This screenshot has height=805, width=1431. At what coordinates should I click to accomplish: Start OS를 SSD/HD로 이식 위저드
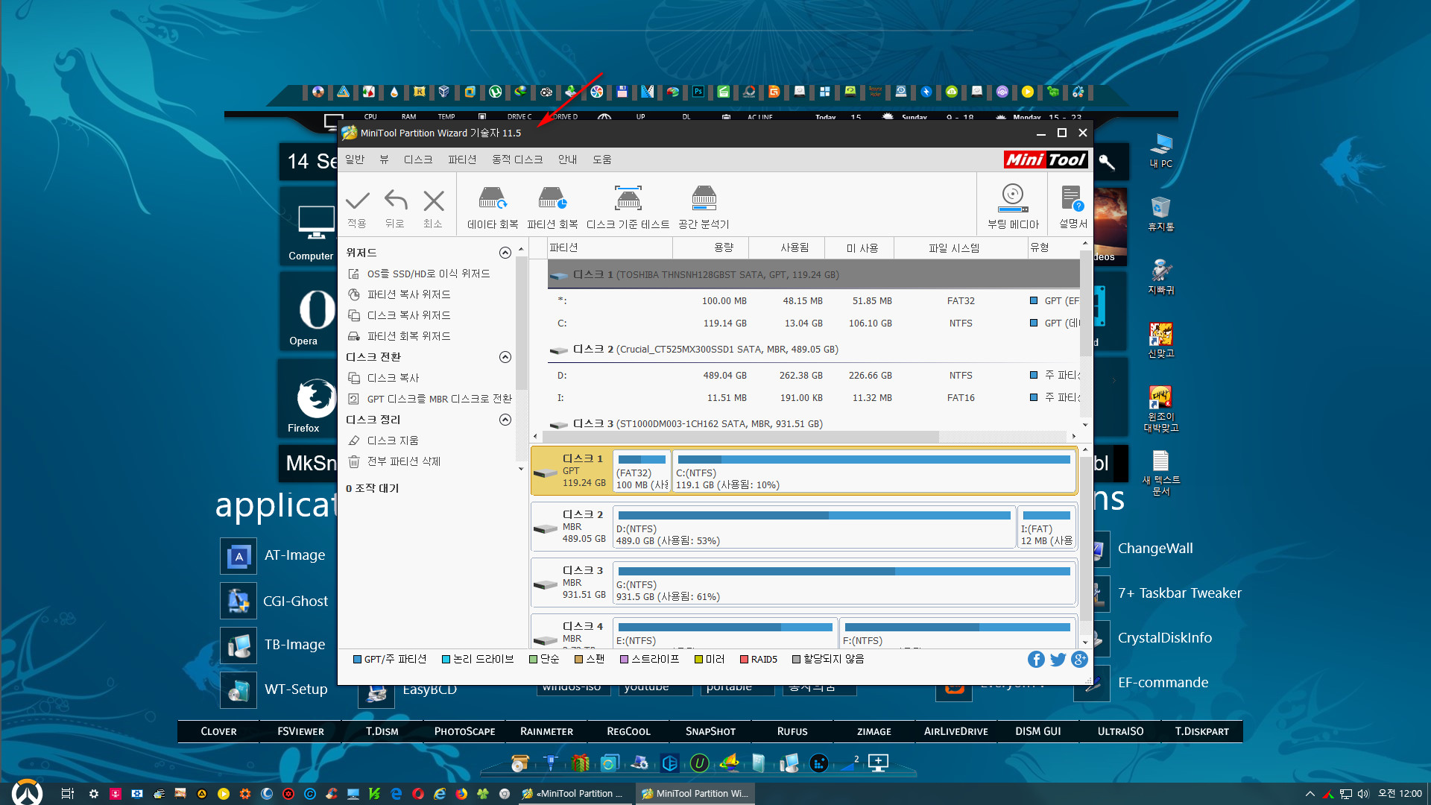pyautogui.click(x=429, y=274)
